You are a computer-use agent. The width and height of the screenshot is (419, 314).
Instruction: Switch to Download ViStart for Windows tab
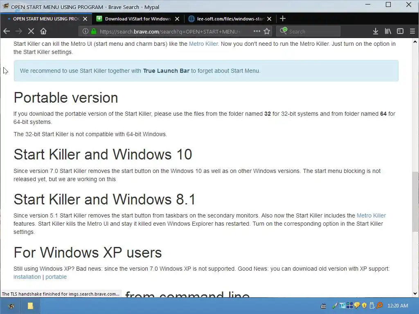click(137, 19)
